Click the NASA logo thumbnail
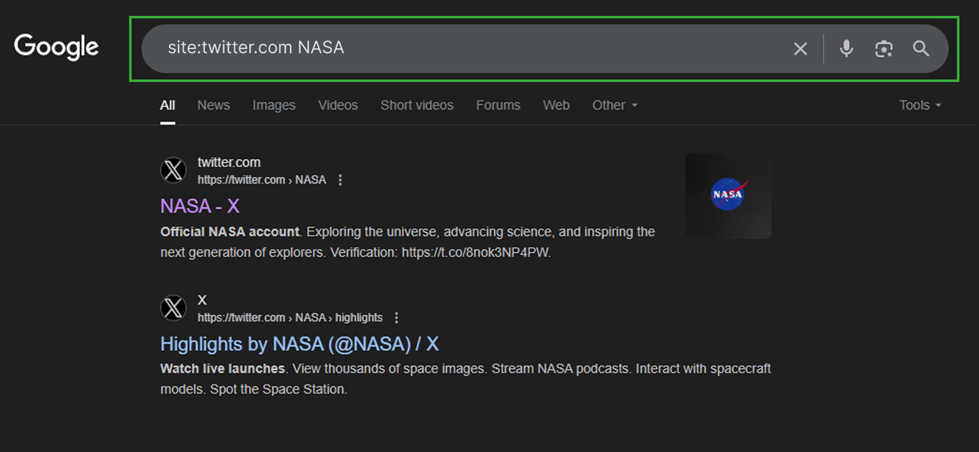 (728, 196)
